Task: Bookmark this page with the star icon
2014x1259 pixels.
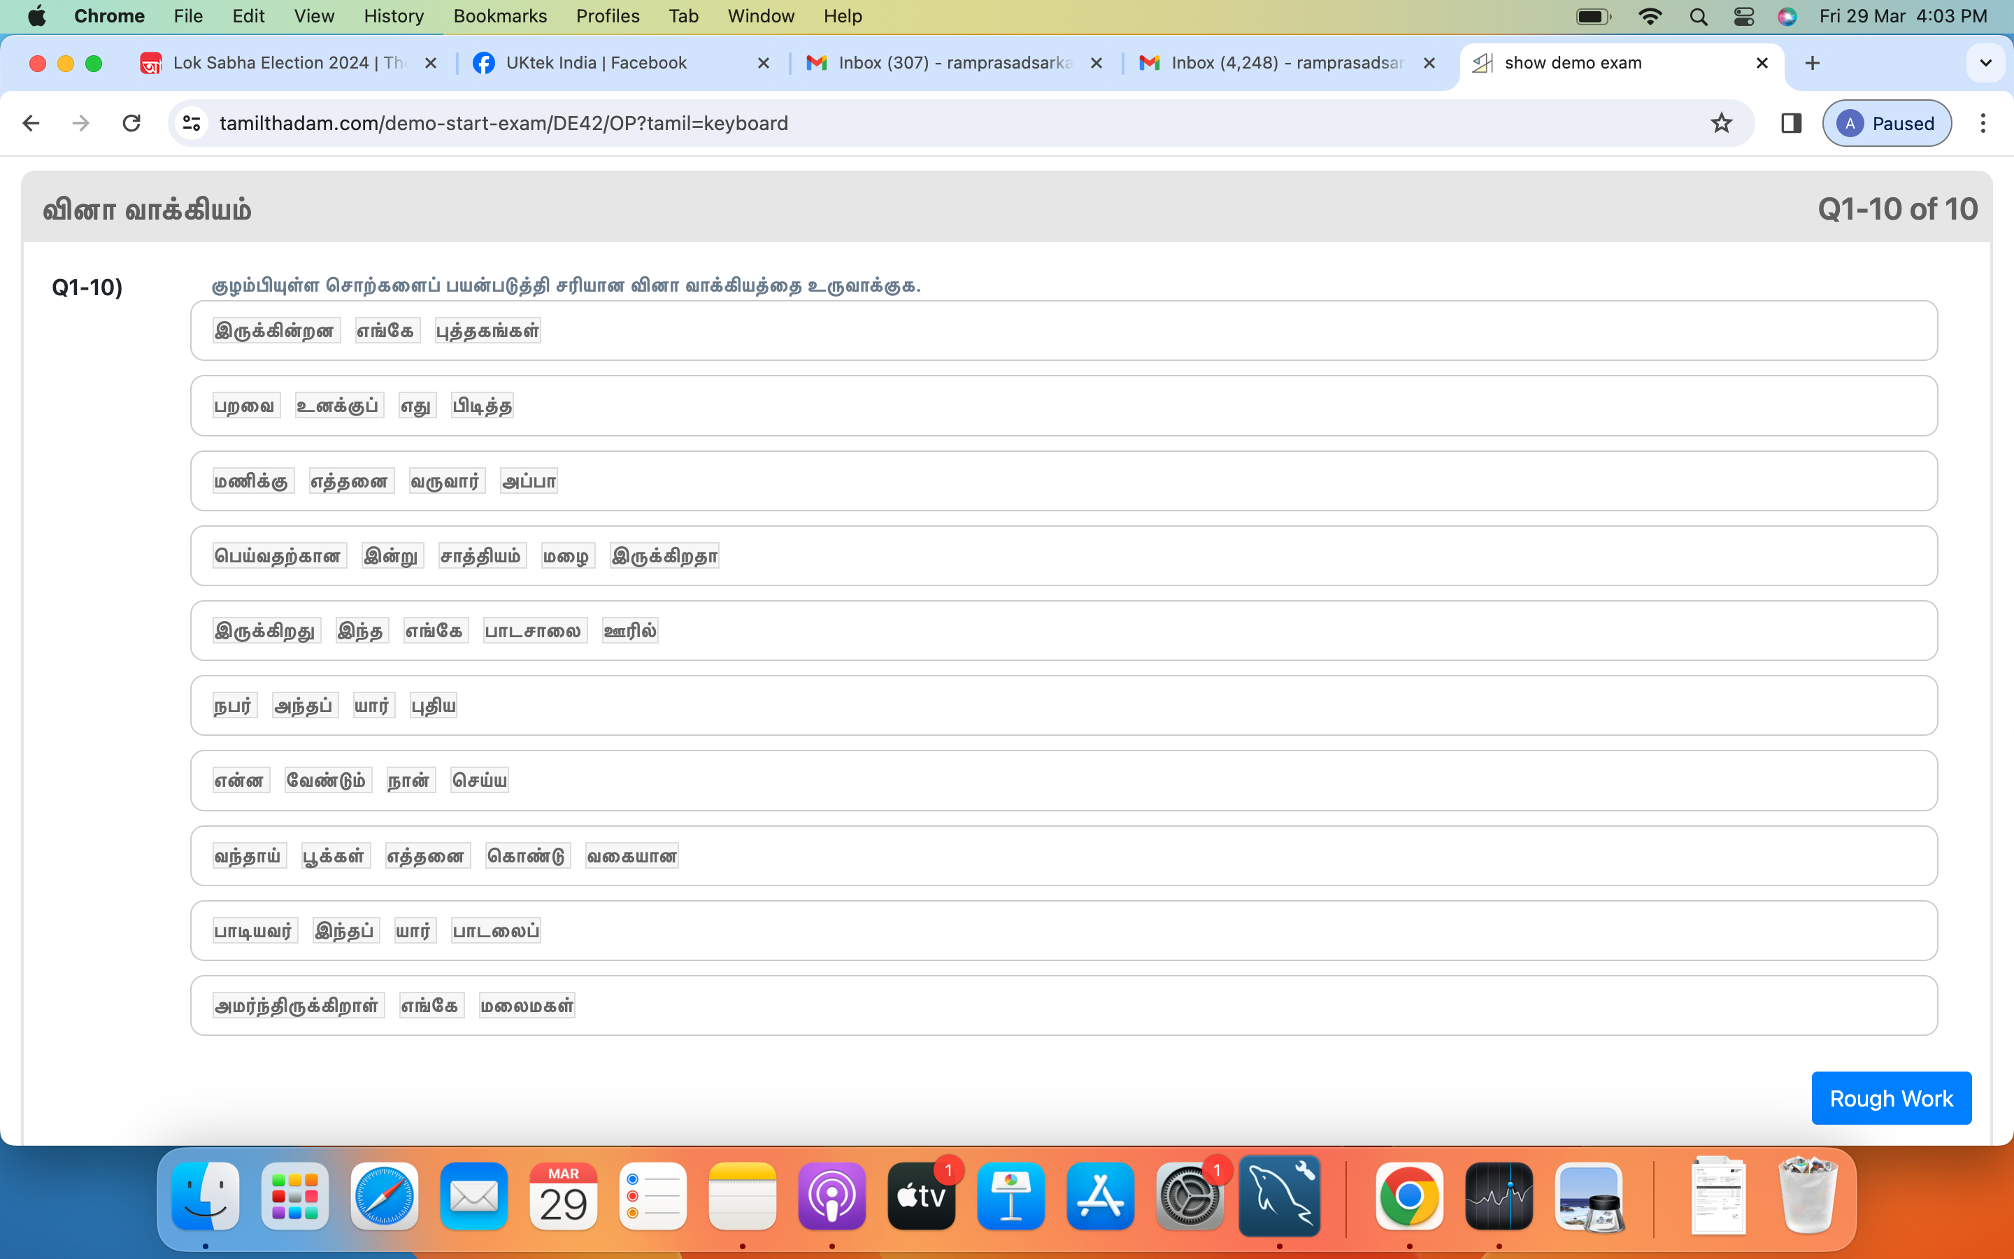Action: coord(1721,123)
